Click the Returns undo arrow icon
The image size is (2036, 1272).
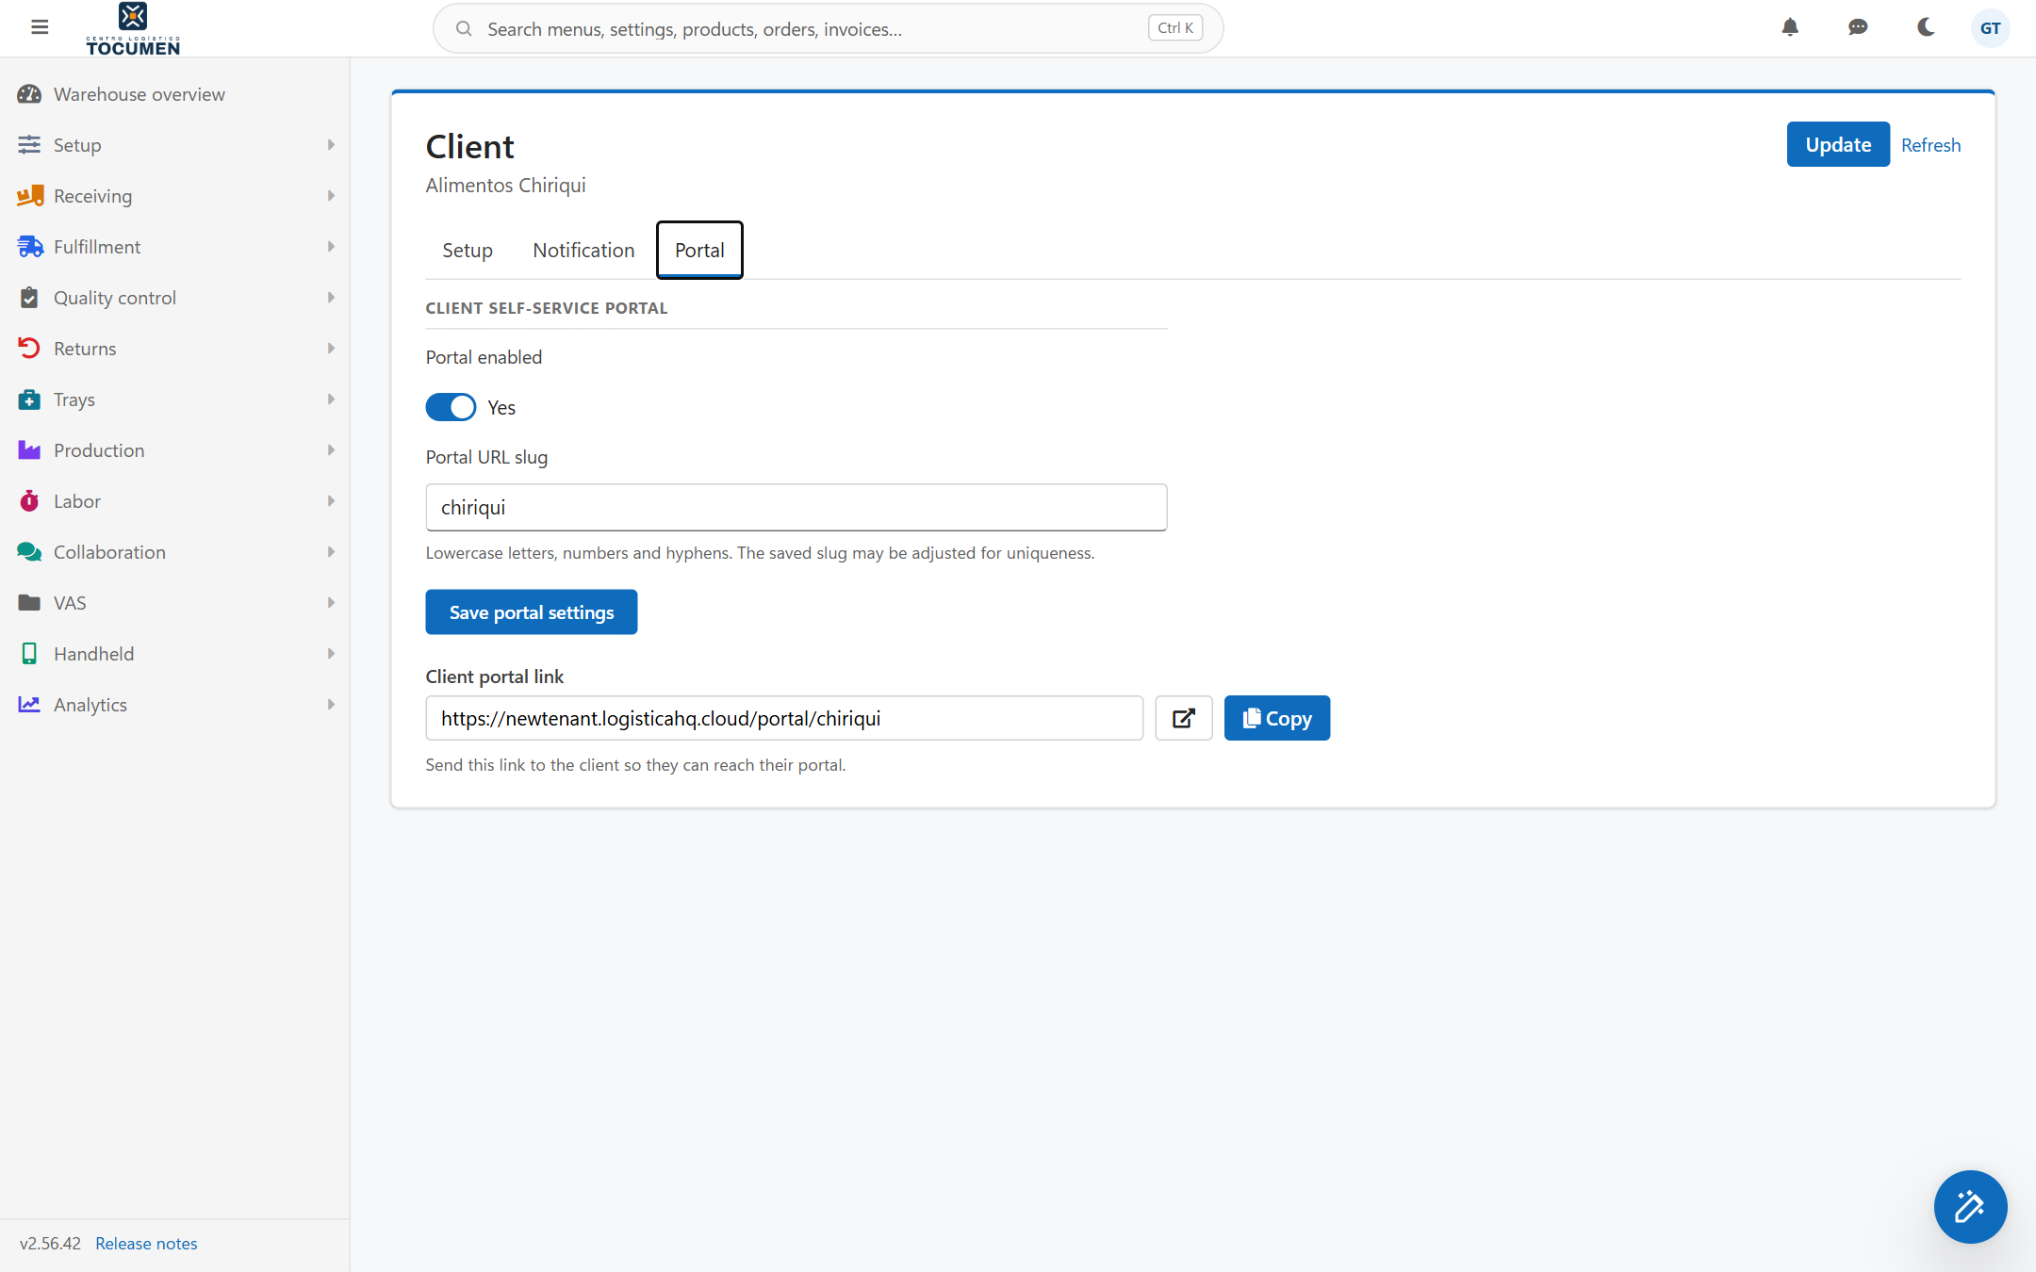[x=29, y=349]
